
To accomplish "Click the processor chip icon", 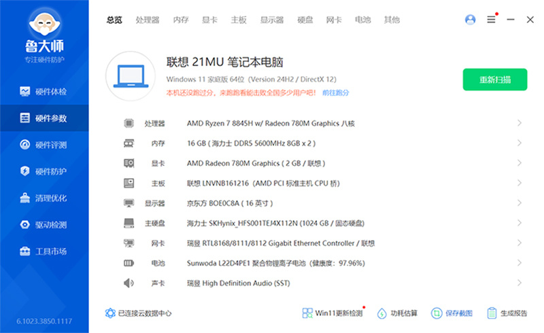I will pyautogui.click(x=129, y=123).
